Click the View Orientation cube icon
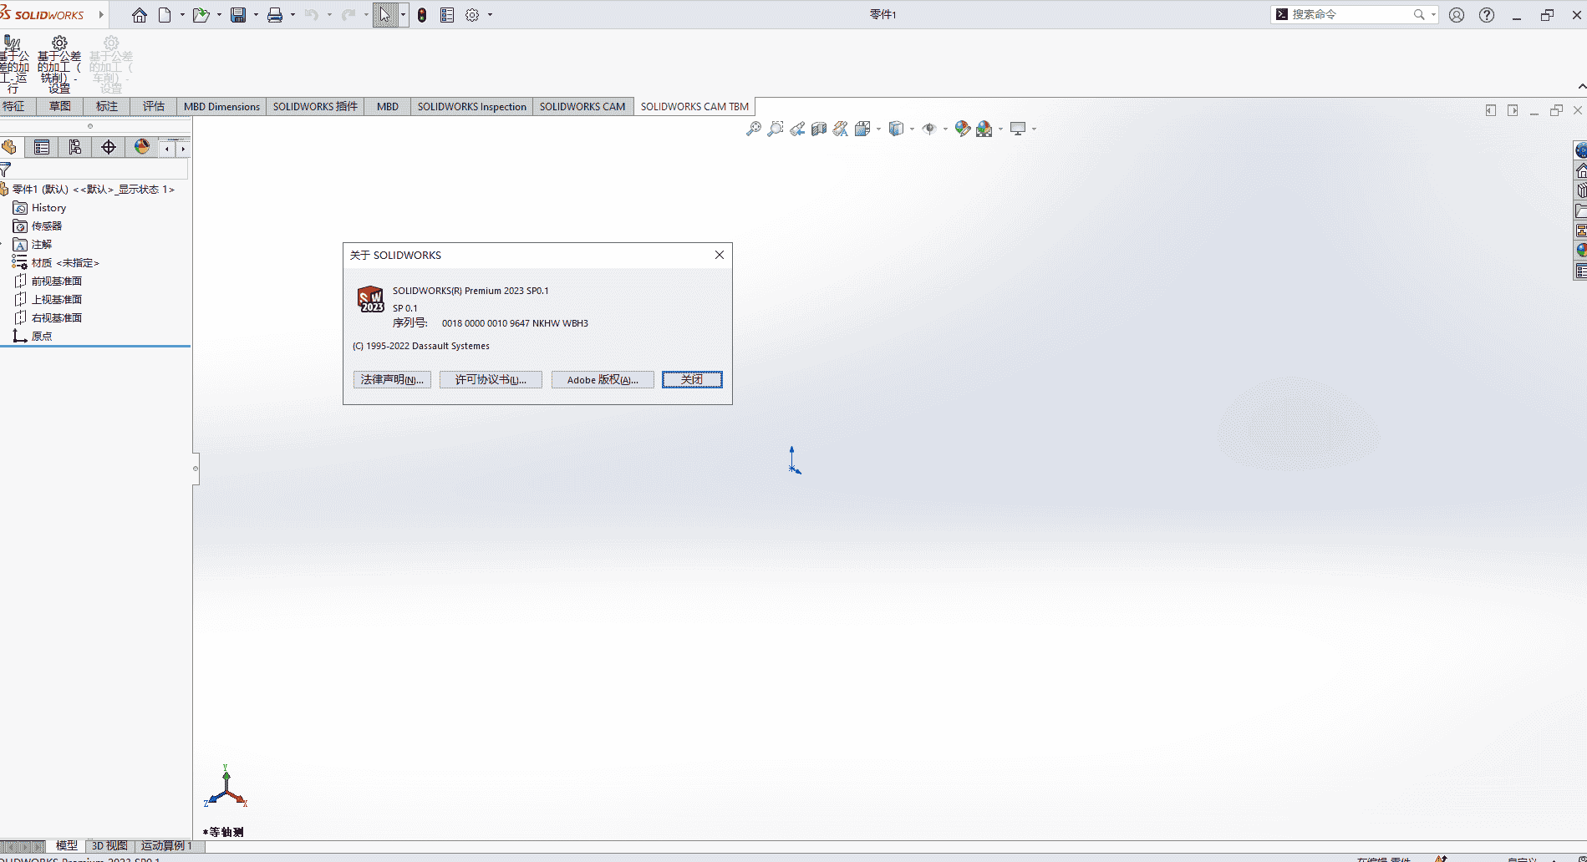 pos(862,129)
